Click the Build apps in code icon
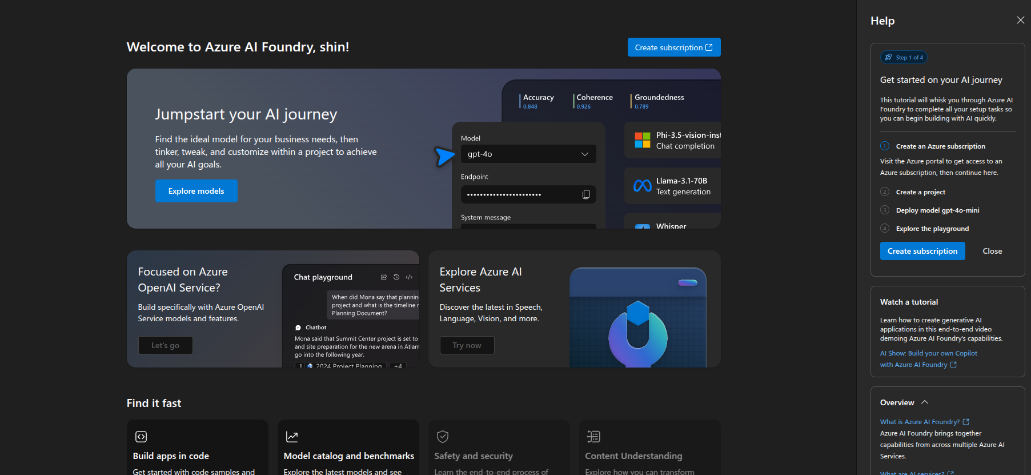Image resolution: width=1031 pixels, height=475 pixels. point(141,437)
